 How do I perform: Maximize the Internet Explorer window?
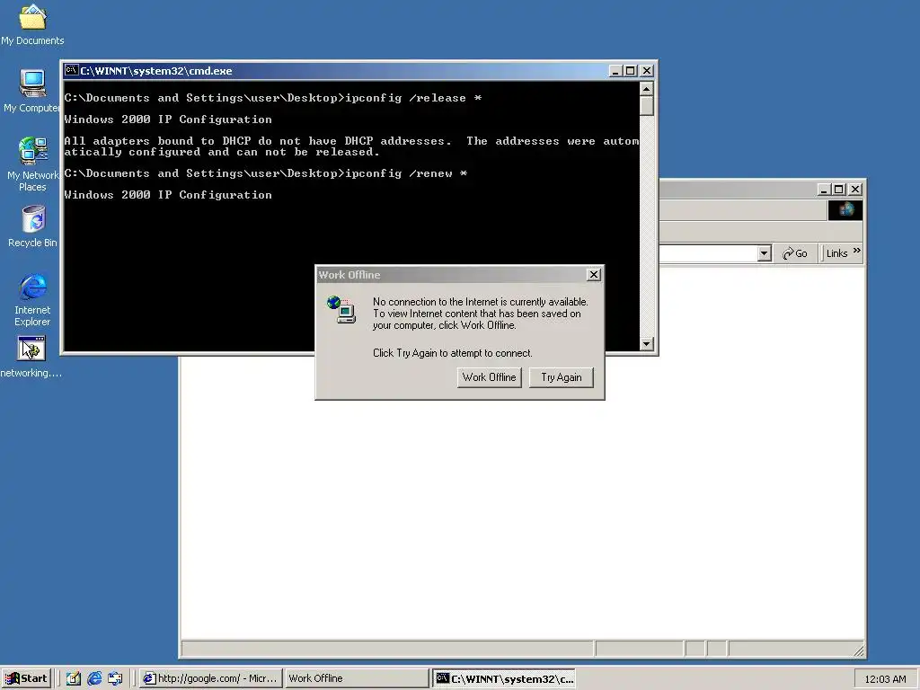point(839,190)
